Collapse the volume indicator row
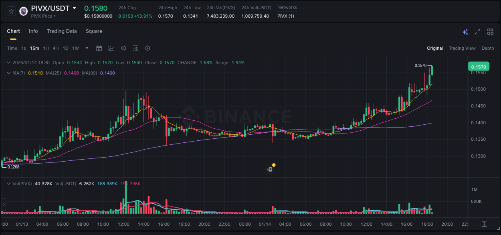The width and height of the screenshot is (501, 235). tap(8, 183)
